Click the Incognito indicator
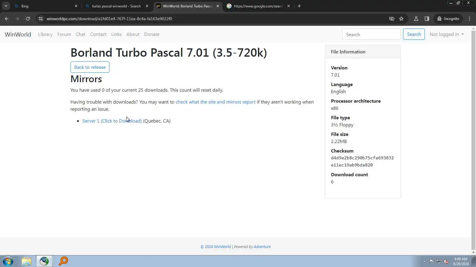The image size is (476, 267). (448, 19)
